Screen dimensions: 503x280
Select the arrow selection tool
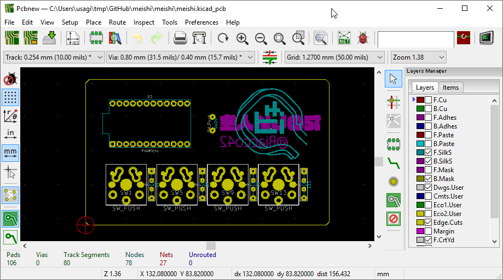[394, 79]
